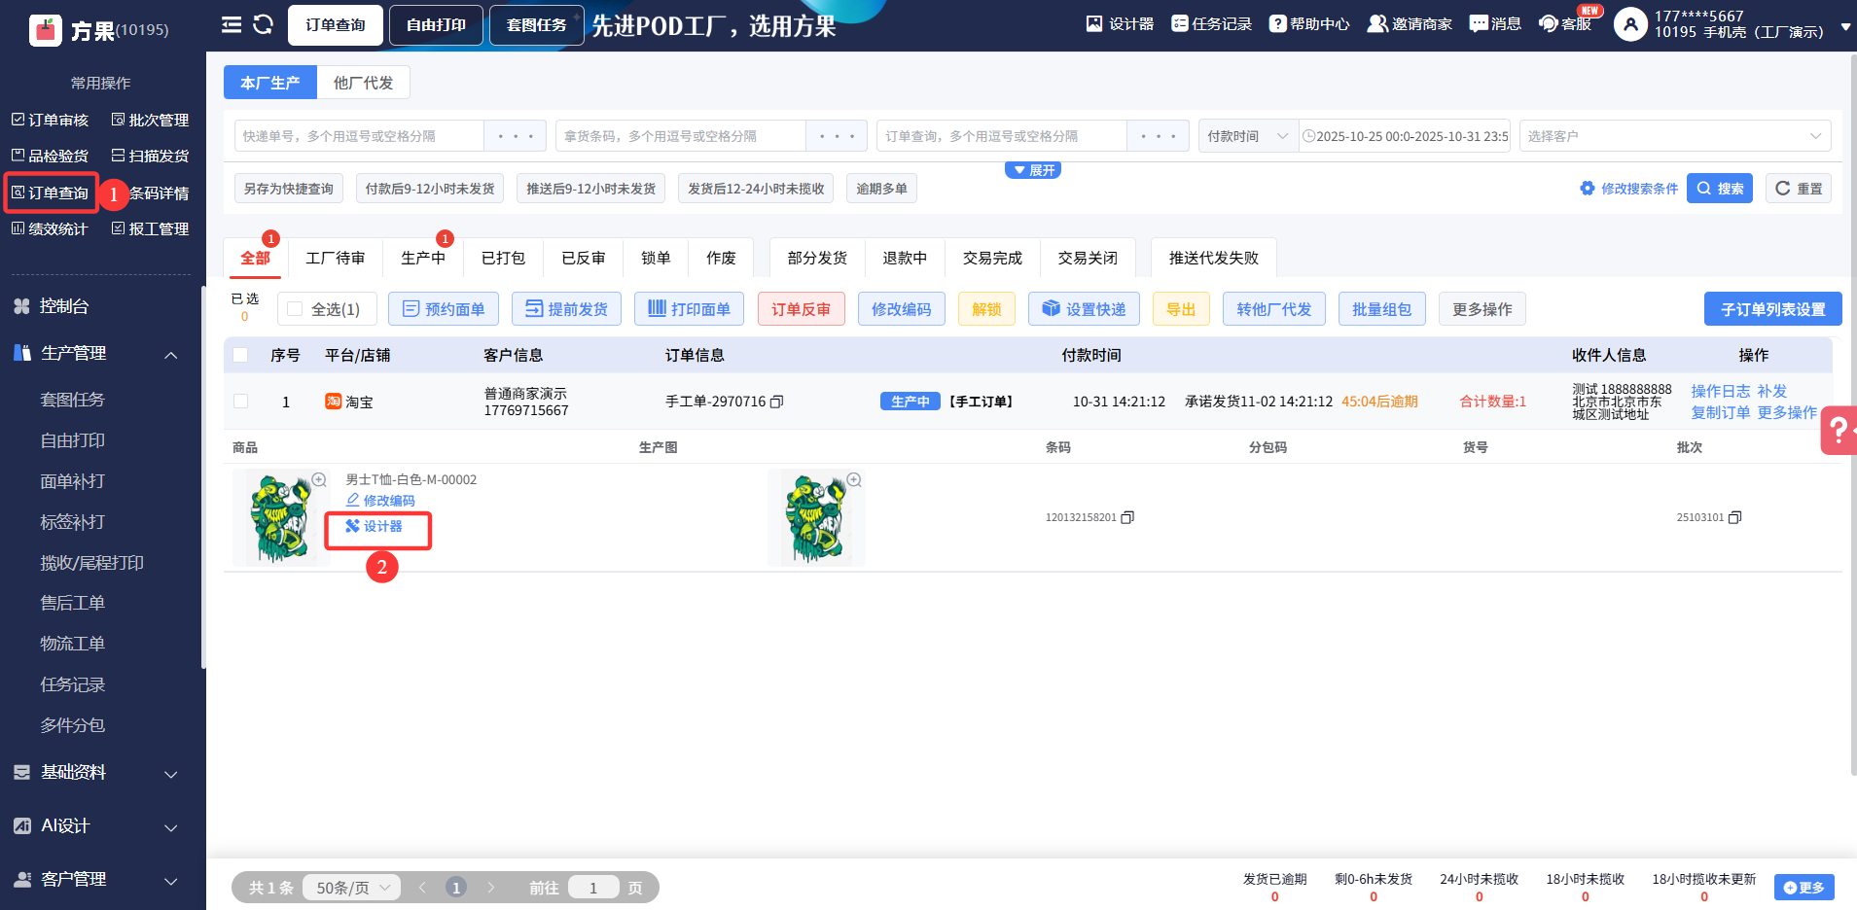Copy barcode 120132158201 with copy icon
Viewport: 1857px width, 910px height.
point(1127,517)
